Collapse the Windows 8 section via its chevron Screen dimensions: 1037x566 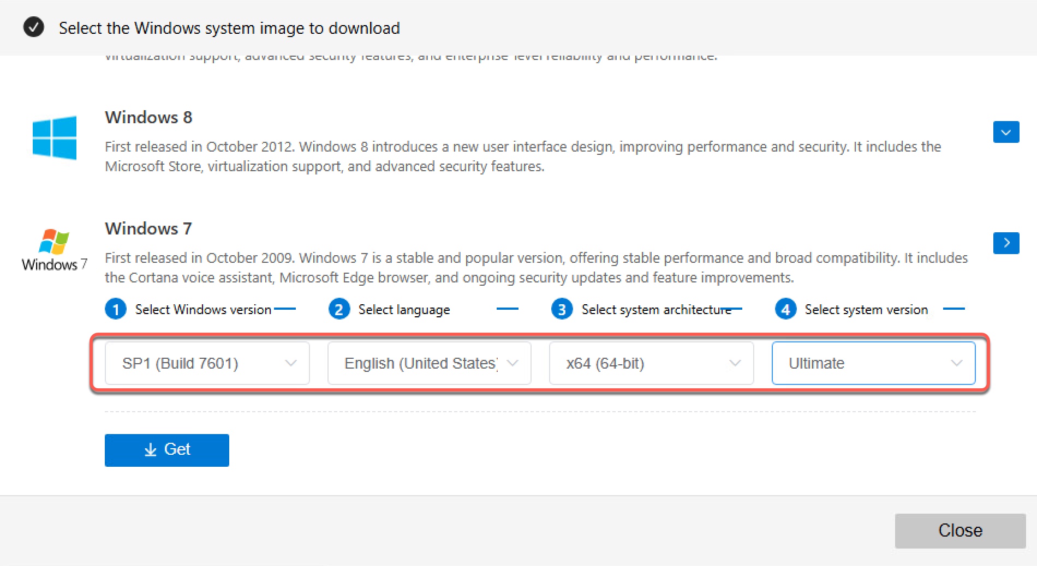[1006, 132]
